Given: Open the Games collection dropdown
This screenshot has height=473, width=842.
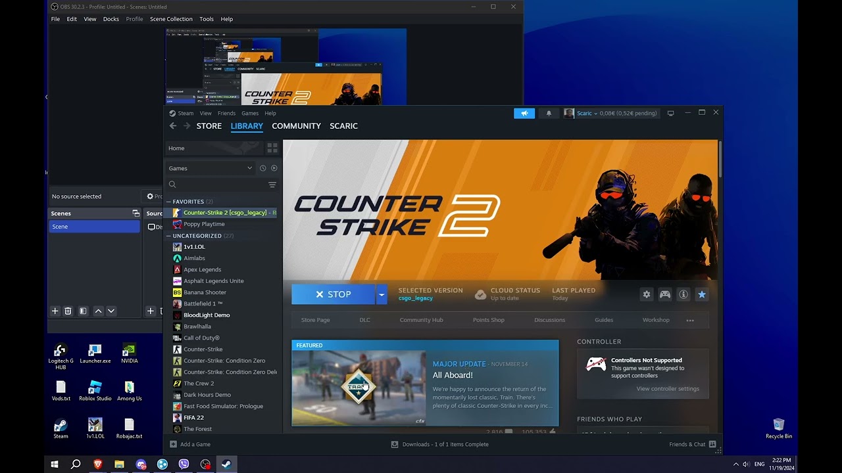Looking at the screenshot, I should tap(210, 168).
